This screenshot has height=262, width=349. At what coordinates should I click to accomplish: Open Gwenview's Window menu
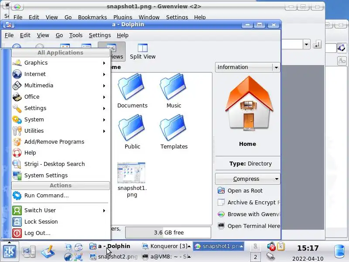click(149, 17)
